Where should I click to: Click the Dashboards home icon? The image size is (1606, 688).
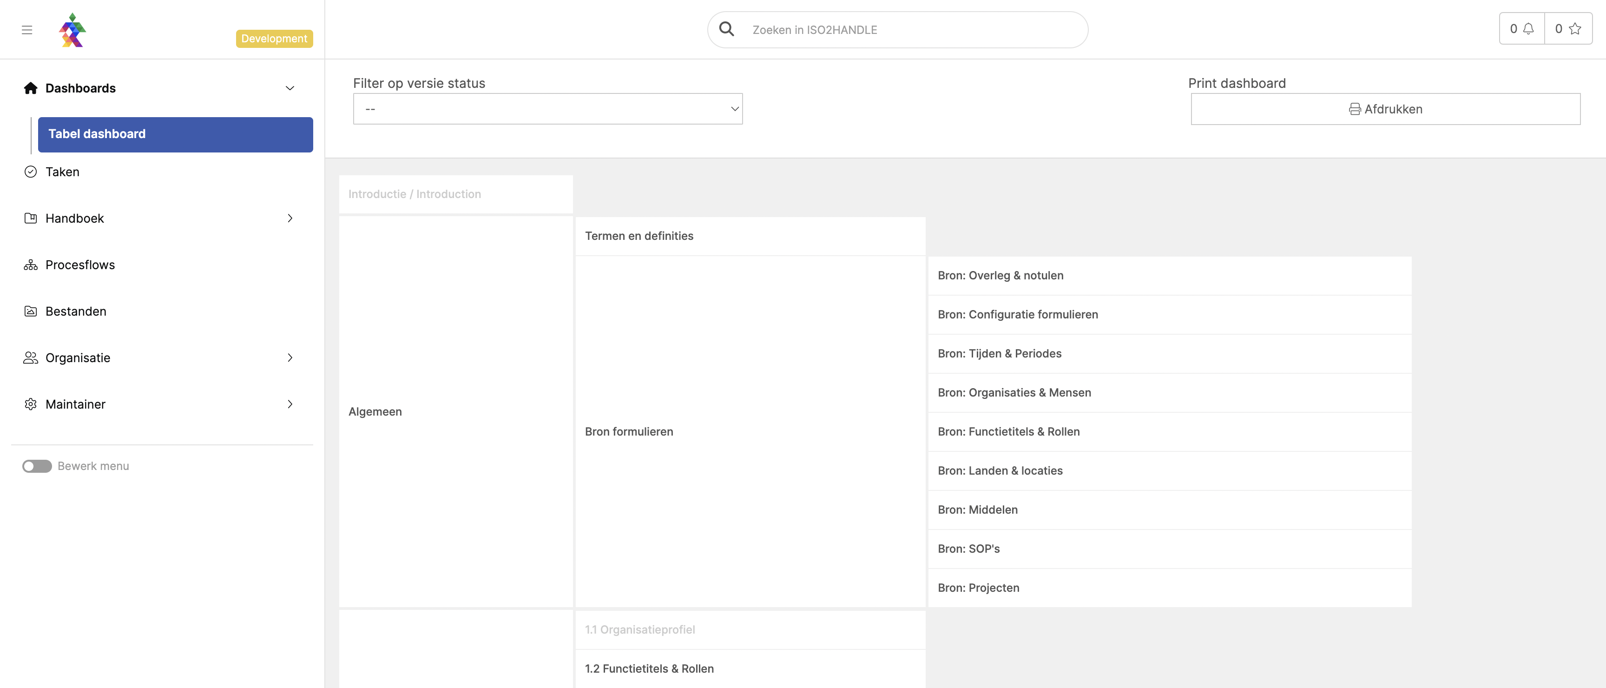pyautogui.click(x=31, y=88)
